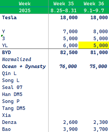
Task: Select the 76,000 Ocean + Dynasty value
Action: point(68,67)
